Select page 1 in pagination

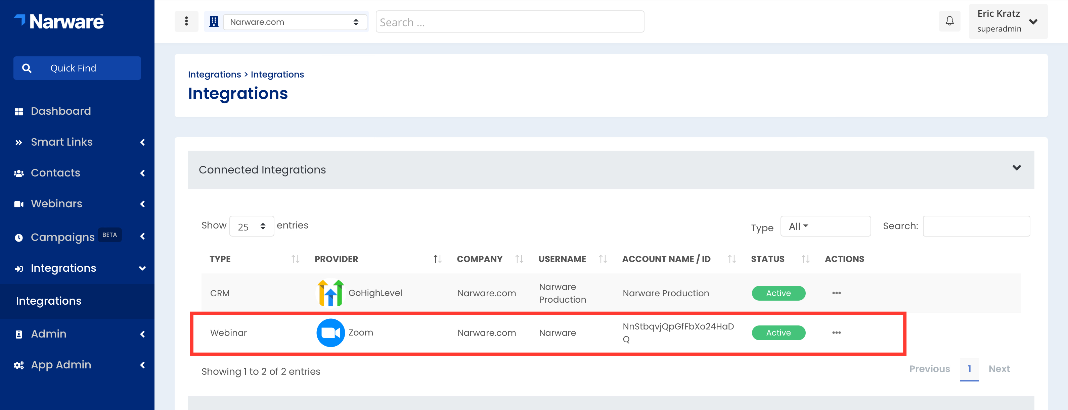click(x=969, y=369)
